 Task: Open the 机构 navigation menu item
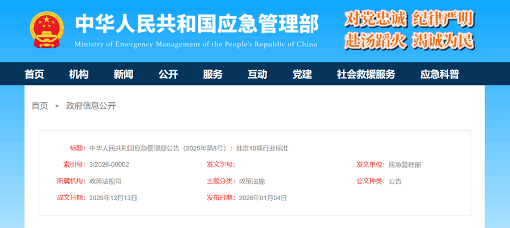point(79,74)
